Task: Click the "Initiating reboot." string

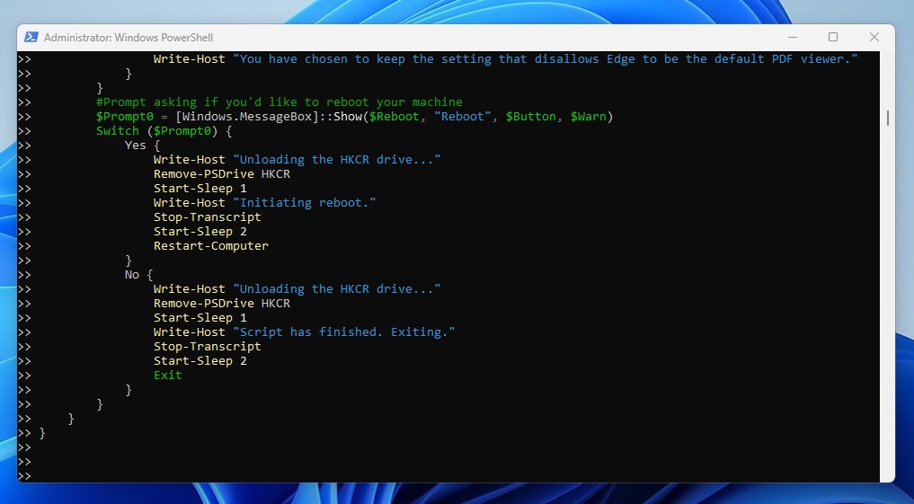Action: (304, 202)
